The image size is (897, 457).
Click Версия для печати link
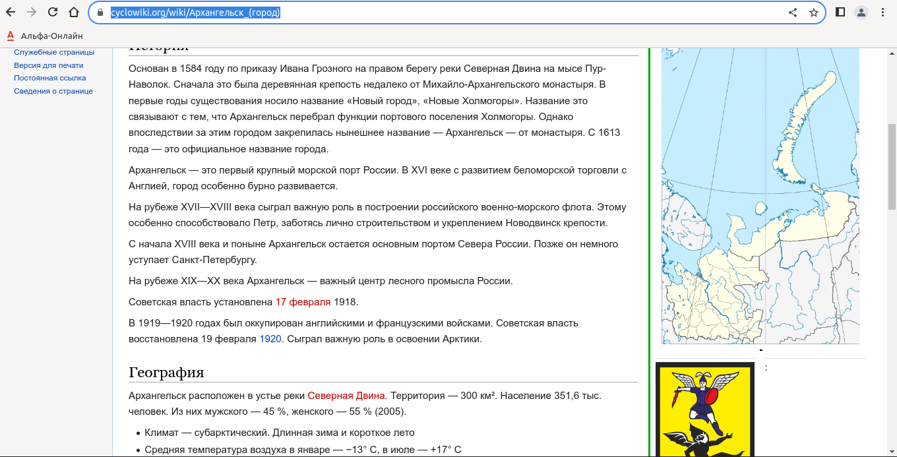pyautogui.click(x=49, y=65)
